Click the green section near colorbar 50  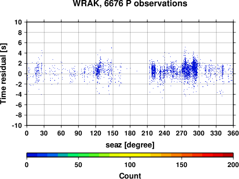tap(78, 155)
